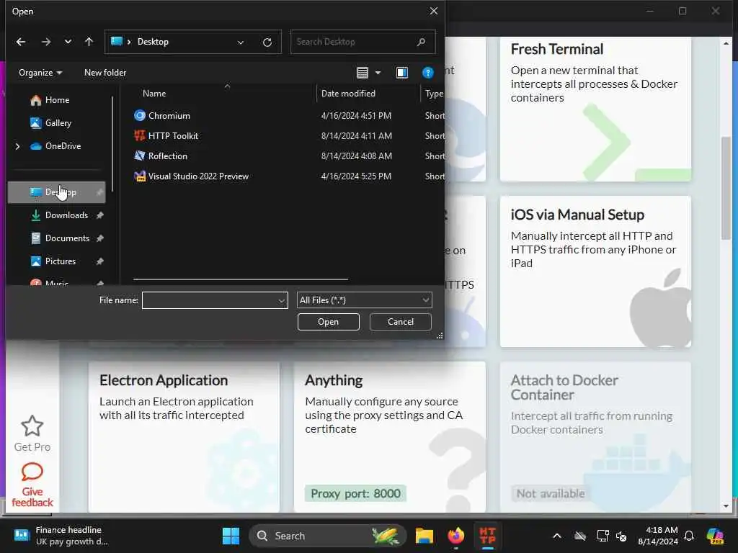
Task: Click the HTTP Toolkit file icon
Action: pos(140,136)
